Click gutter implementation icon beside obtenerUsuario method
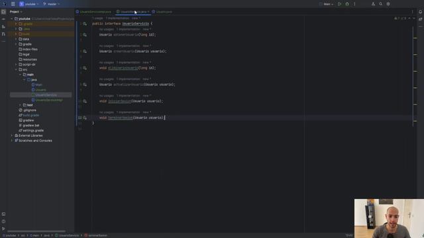The width and height of the screenshot is (424, 238). click(85, 35)
